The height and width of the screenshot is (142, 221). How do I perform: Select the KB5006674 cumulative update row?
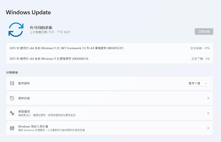109,59
